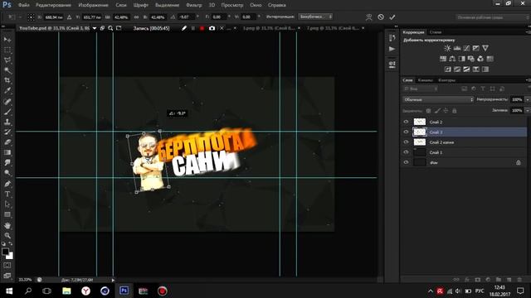Click the recorder camera snapshot icon
The height and width of the screenshot is (298, 531).
click(212, 28)
